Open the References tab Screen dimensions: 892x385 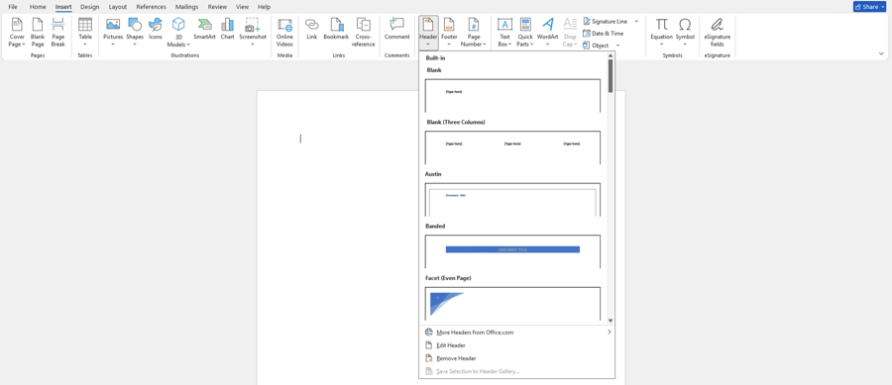coord(152,7)
